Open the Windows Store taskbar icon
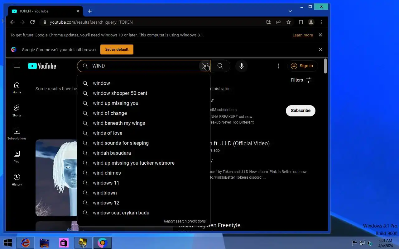The width and height of the screenshot is (399, 249). click(x=64, y=243)
